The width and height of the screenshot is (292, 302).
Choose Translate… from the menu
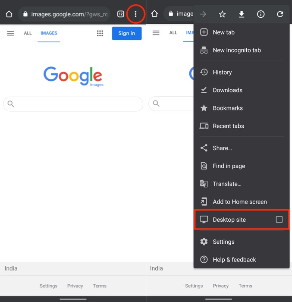pyautogui.click(x=242, y=184)
